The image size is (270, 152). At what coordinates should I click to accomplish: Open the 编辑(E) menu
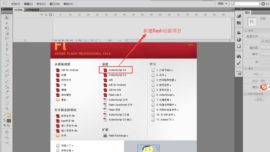pos(28,4)
